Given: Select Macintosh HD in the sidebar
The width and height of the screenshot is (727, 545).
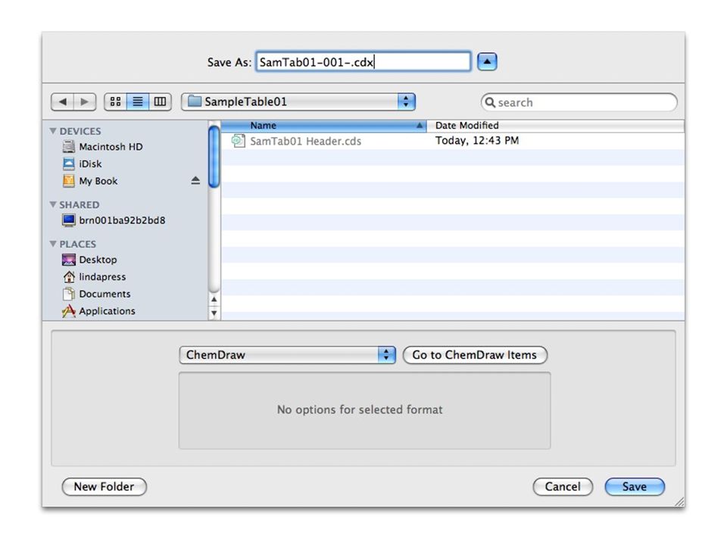Looking at the screenshot, I should point(111,146).
